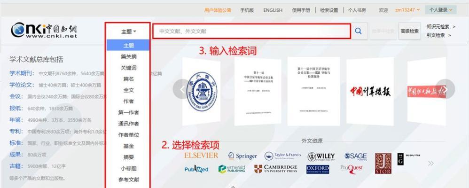The image size is (469, 188).
Task: Open the De Gruyter logo
Action: click(x=408, y=159)
